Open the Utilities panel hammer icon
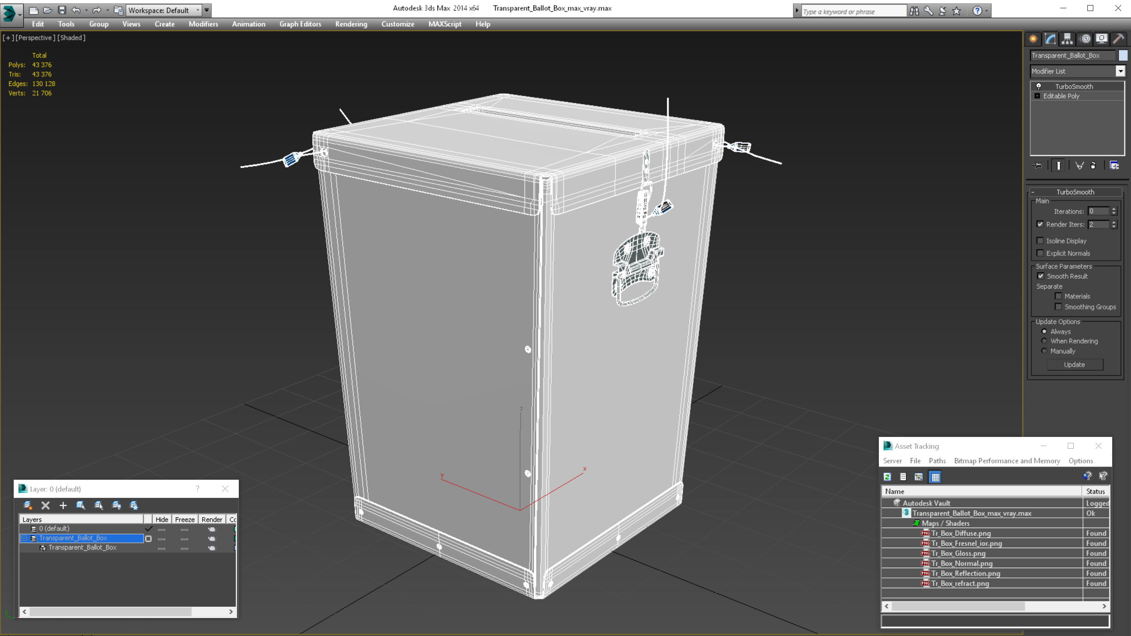The height and width of the screenshot is (636, 1131). point(1118,39)
